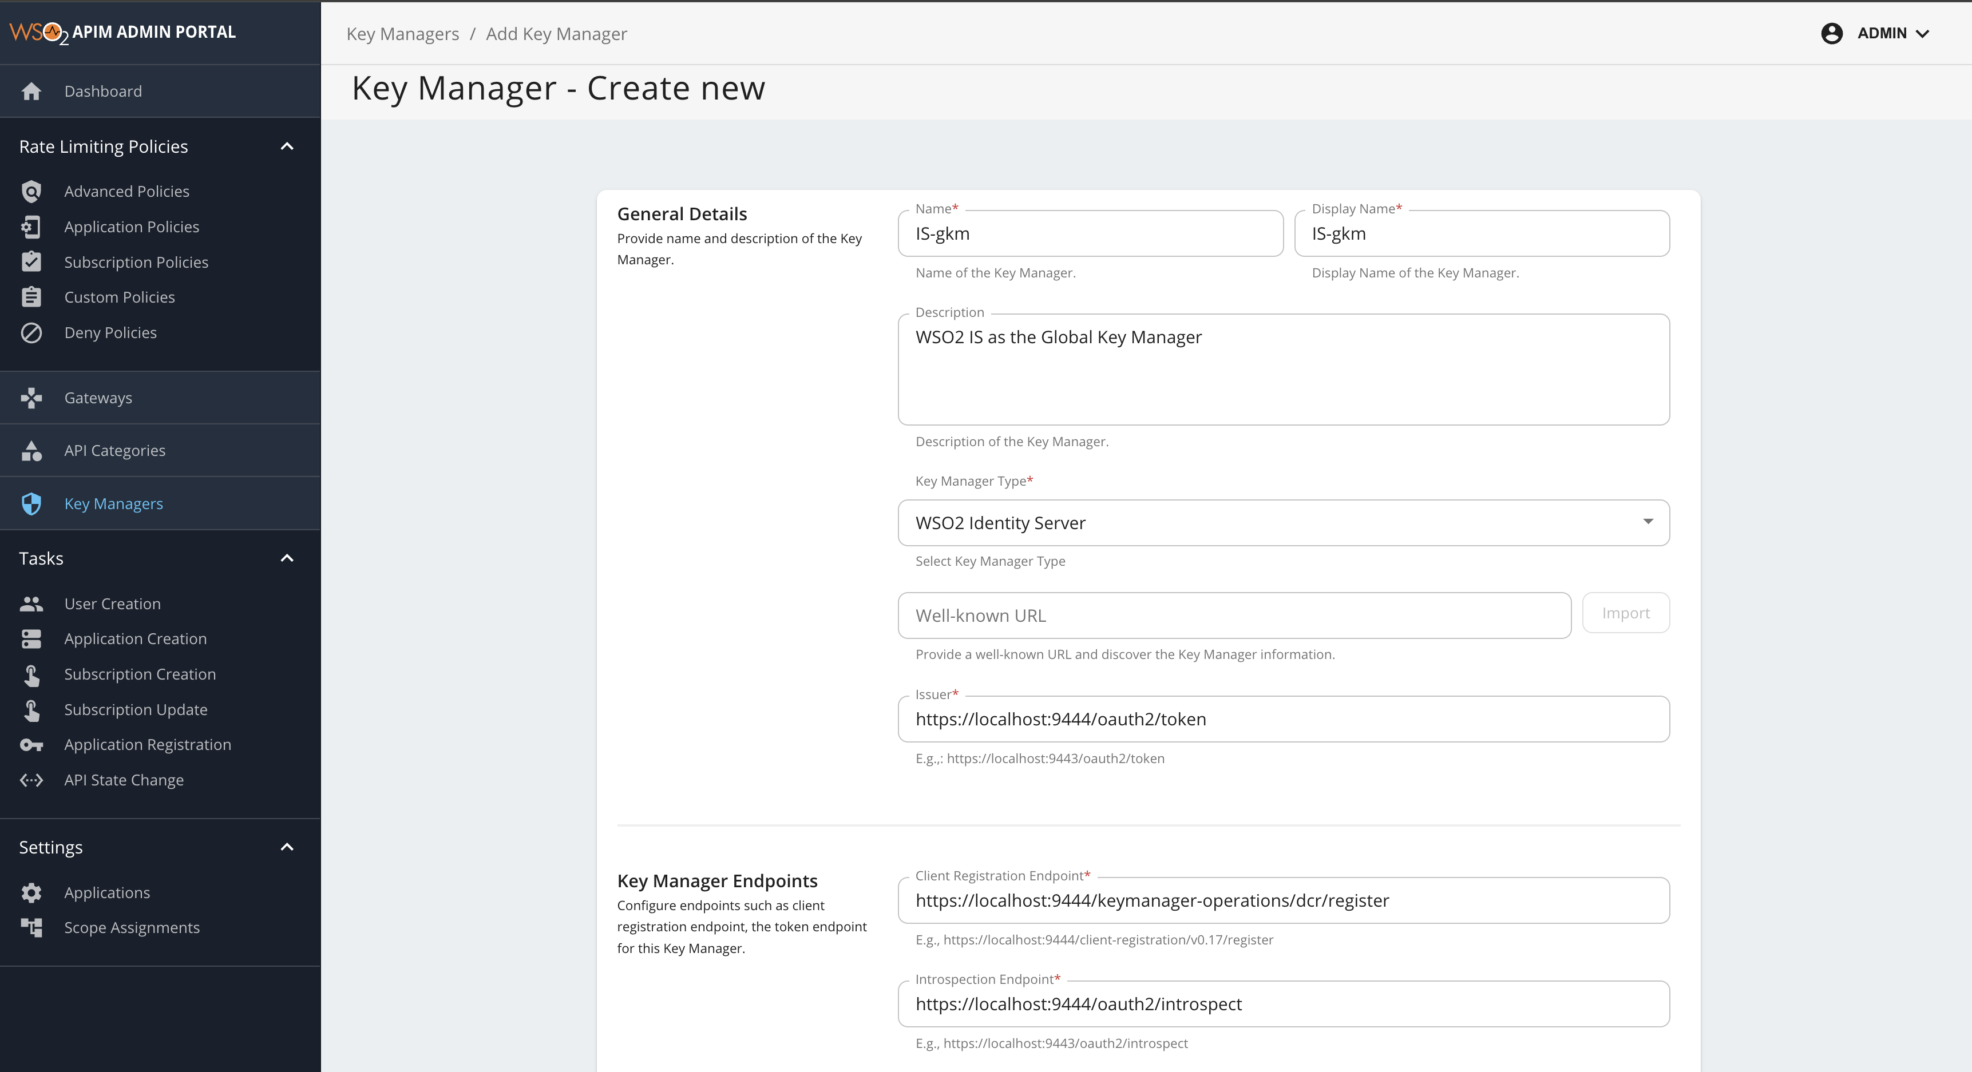The width and height of the screenshot is (1972, 1072).
Task: Click the admin user avatar icon
Action: (1831, 33)
